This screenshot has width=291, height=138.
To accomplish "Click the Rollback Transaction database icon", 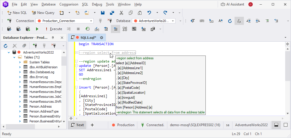I will tap(19, 29).
